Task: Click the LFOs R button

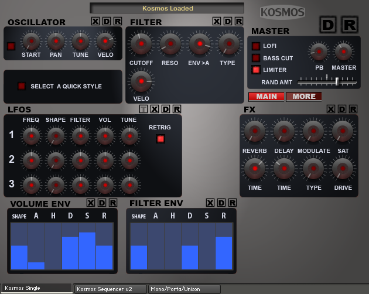Action: [177, 109]
